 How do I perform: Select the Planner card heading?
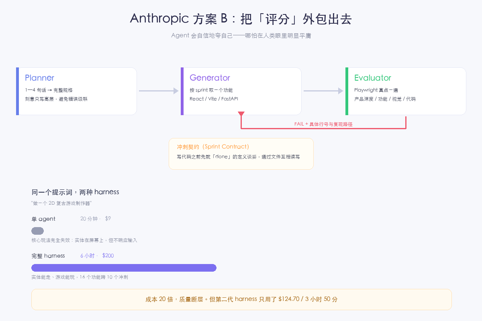[39, 78]
